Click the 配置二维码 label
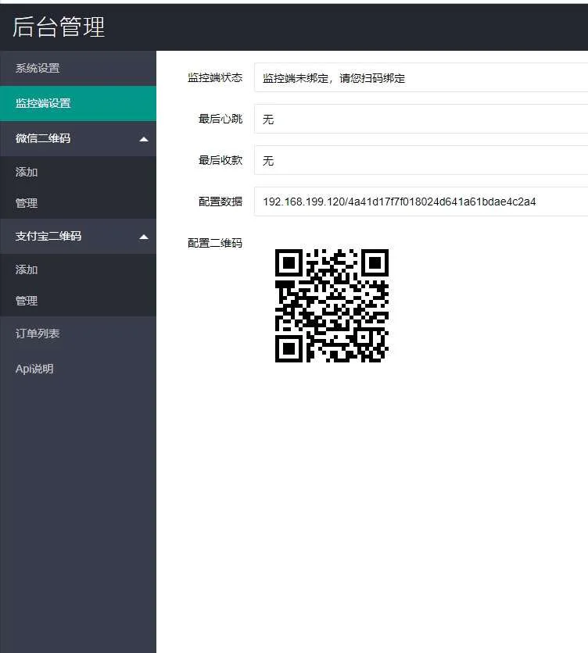The image size is (588, 653). (215, 243)
